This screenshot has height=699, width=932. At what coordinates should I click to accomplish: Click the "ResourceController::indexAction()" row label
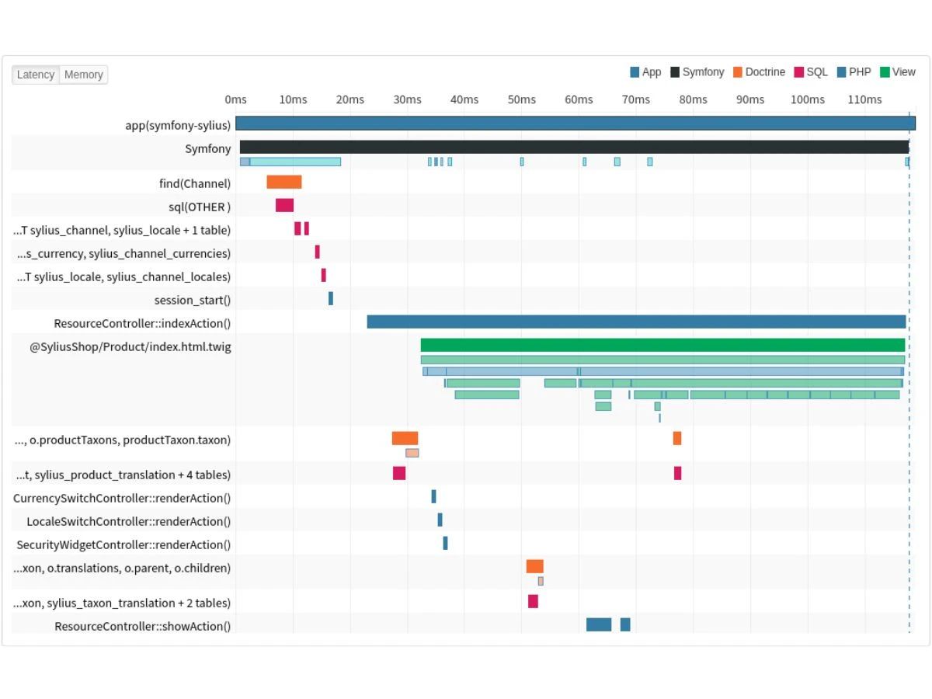coord(142,323)
